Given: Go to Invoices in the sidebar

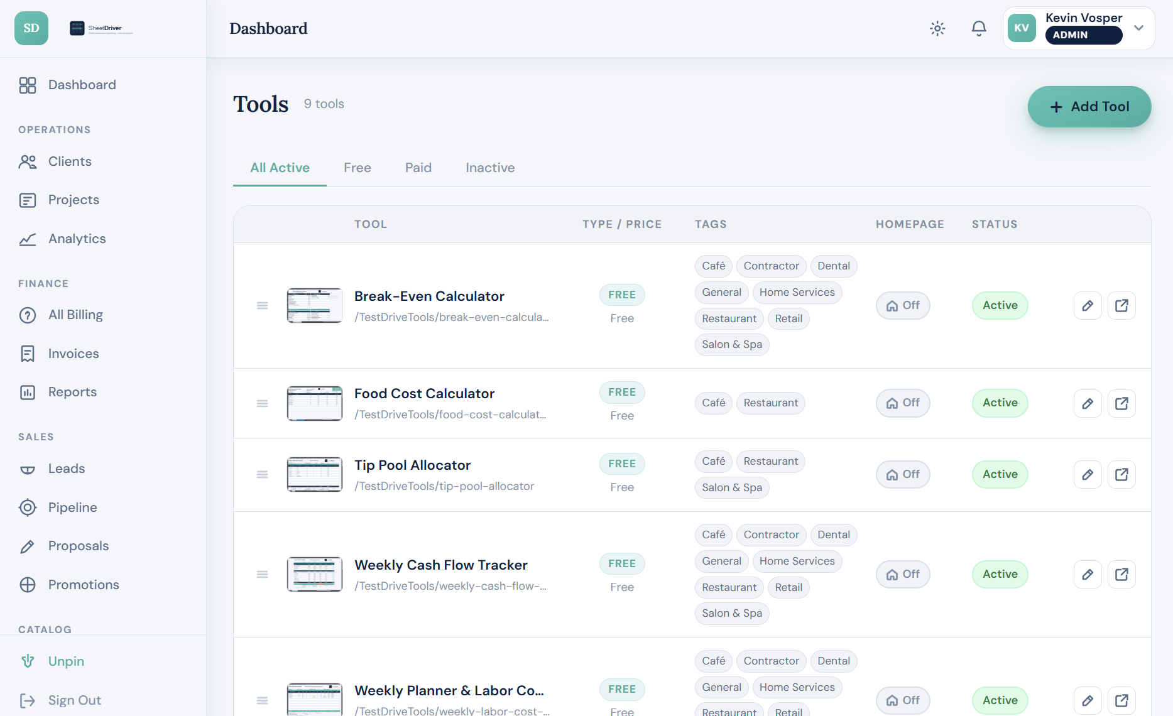Looking at the screenshot, I should click(x=103, y=354).
